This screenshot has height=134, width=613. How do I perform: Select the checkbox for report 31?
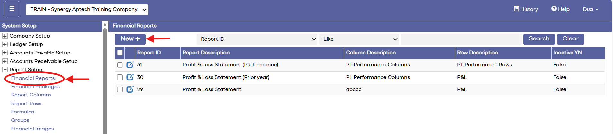pos(120,65)
